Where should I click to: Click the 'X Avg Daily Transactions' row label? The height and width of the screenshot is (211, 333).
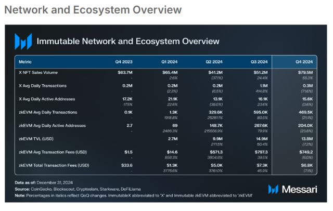[x=43, y=85]
